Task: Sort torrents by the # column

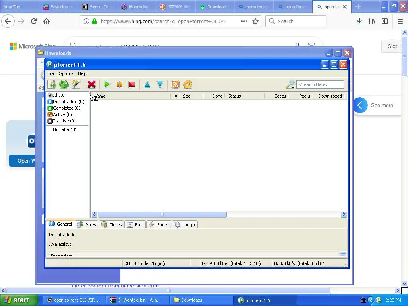Action: click(175, 96)
